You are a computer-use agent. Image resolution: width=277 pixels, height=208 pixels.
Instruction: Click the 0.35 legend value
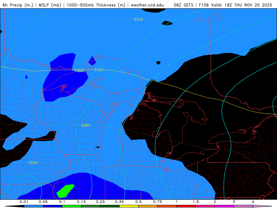(119, 202)
